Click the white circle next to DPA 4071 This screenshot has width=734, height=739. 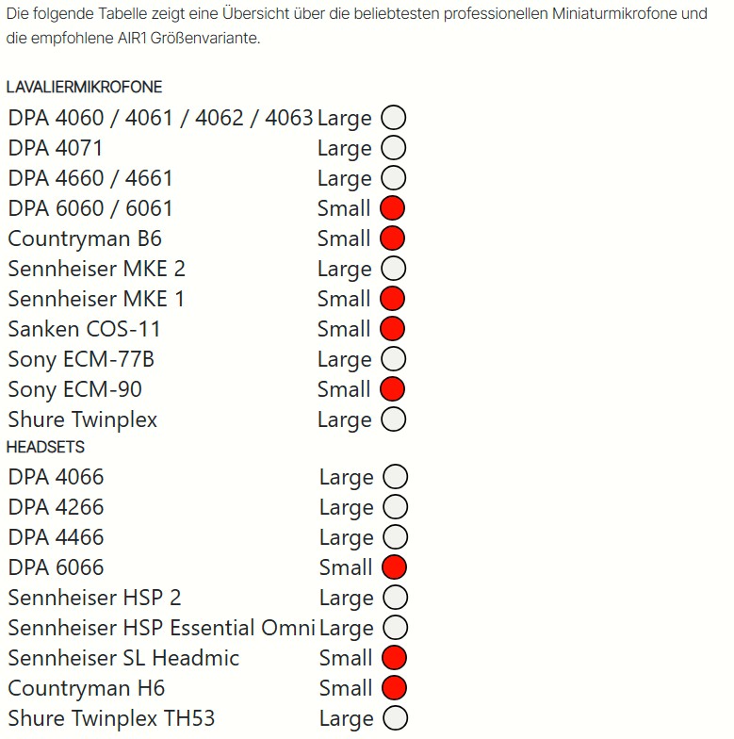(x=394, y=148)
